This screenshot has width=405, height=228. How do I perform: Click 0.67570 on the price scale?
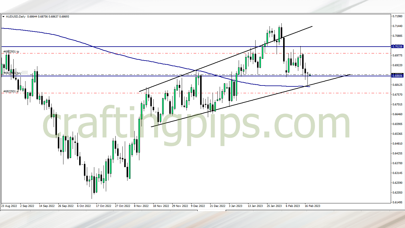pyautogui.click(x=397, y=94)
